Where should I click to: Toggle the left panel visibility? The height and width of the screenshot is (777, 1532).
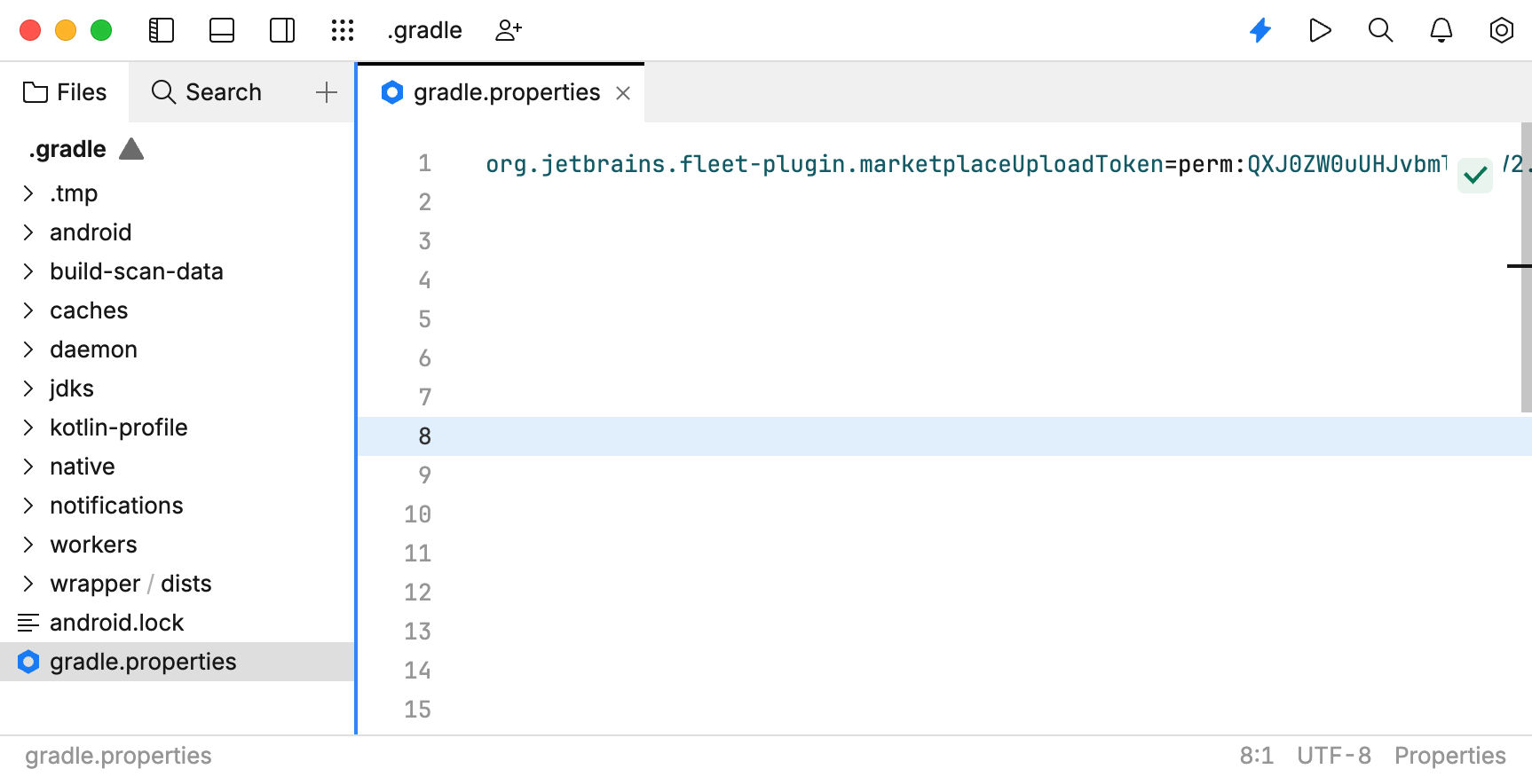(x=161, y=30)
